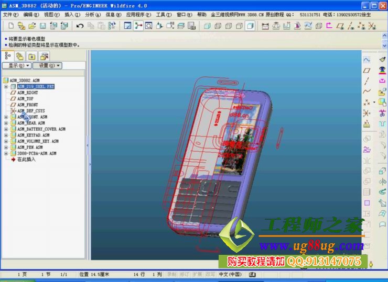Open the 分析 menu

point(93,15)
